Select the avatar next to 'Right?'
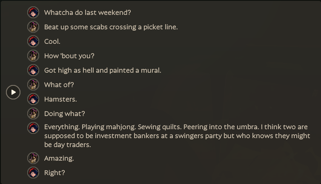The image size is (321, 184). pos(33,173)
